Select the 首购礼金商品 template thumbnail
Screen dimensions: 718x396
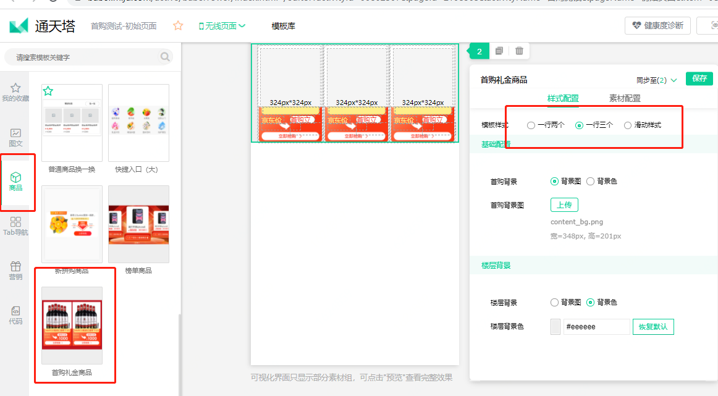(x=72, y=324)
